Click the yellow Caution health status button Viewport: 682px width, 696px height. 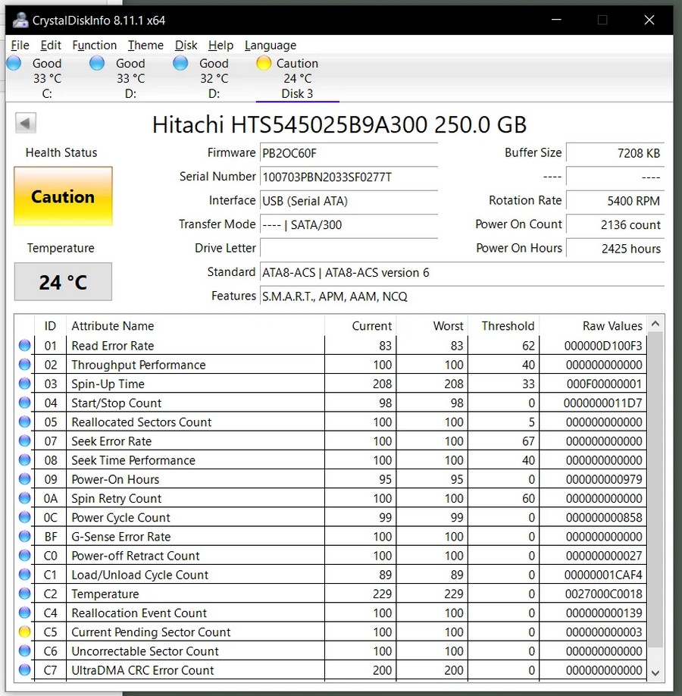(x=63, y=197)
